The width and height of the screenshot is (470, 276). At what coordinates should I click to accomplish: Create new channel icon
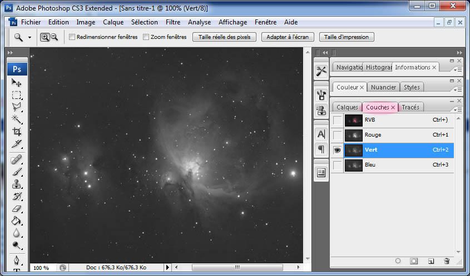click(x=431, y=261)
